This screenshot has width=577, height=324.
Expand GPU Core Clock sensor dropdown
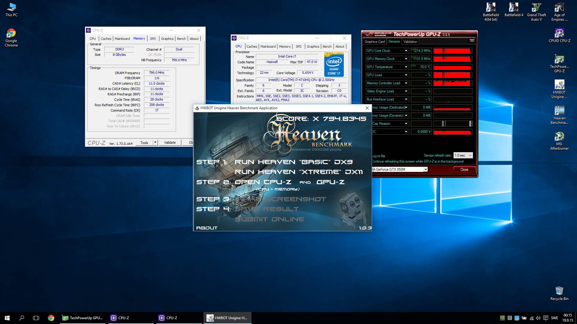pos(406,51)
